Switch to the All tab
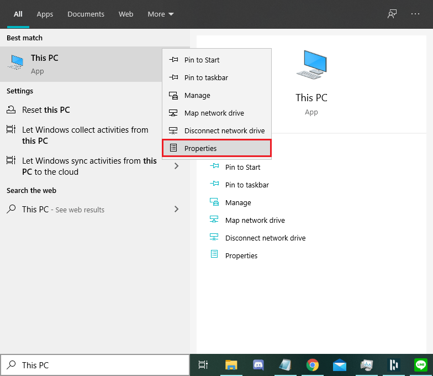 point(18,14)
